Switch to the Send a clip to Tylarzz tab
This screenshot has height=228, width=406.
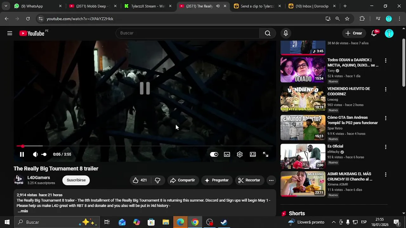coord(257,6)
